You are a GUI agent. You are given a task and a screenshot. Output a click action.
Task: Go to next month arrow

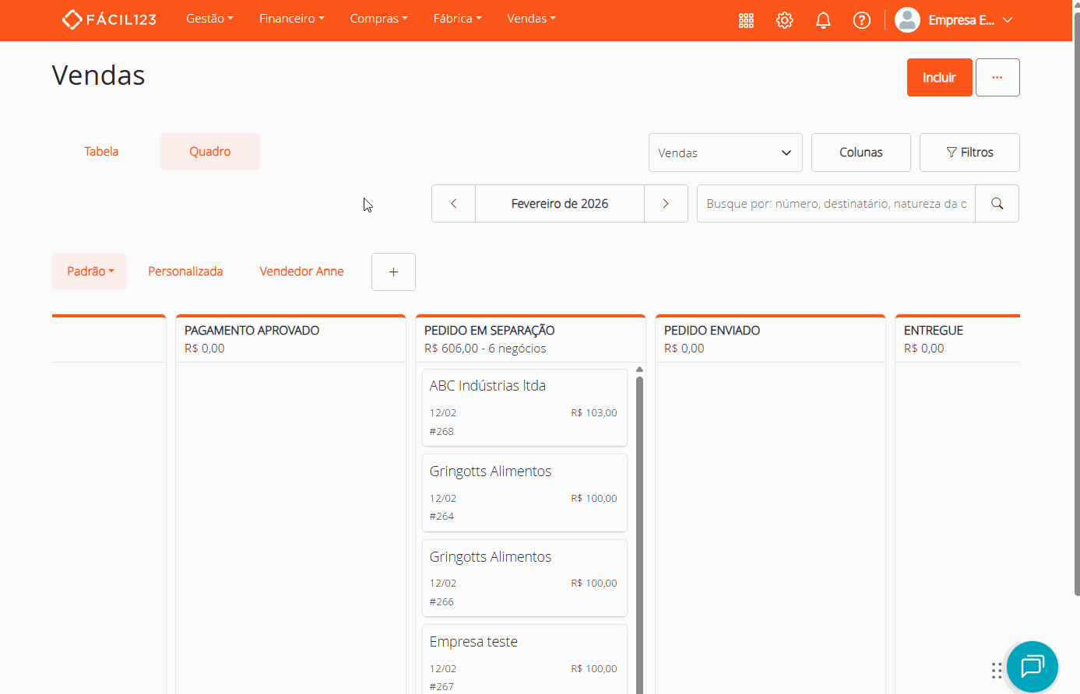(x=666, y=204)
